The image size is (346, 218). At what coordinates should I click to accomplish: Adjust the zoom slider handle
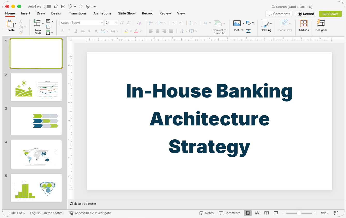coord(299,213)
